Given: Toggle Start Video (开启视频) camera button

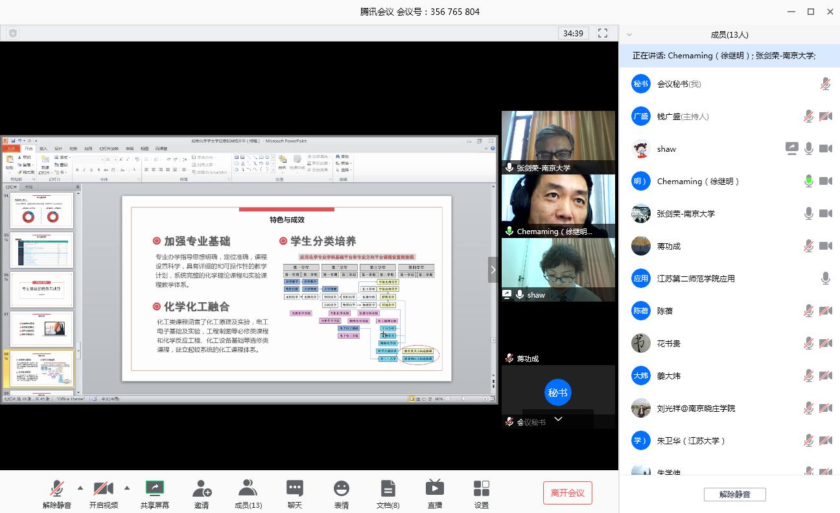Looking at the screenshot, I should [x=103, y=488].
